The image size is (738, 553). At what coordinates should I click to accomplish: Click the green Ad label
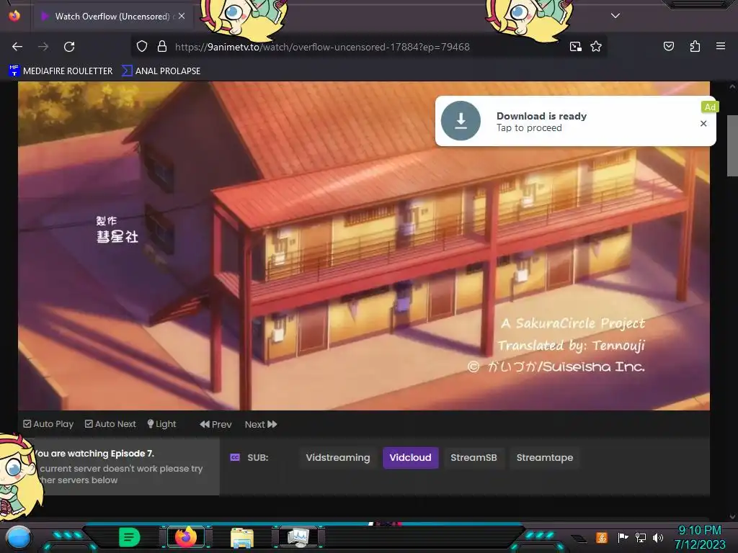point(710,107)
